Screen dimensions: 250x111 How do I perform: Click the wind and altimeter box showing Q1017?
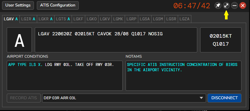tap(221, 40)
